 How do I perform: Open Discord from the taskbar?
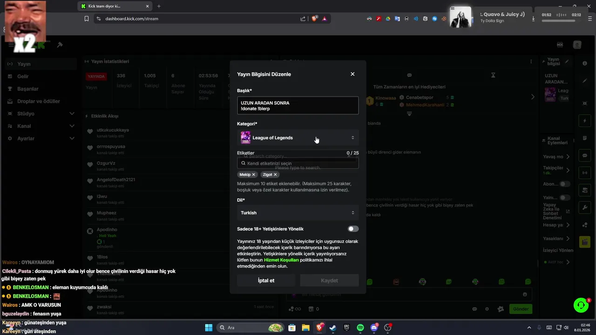pos(374,328)
